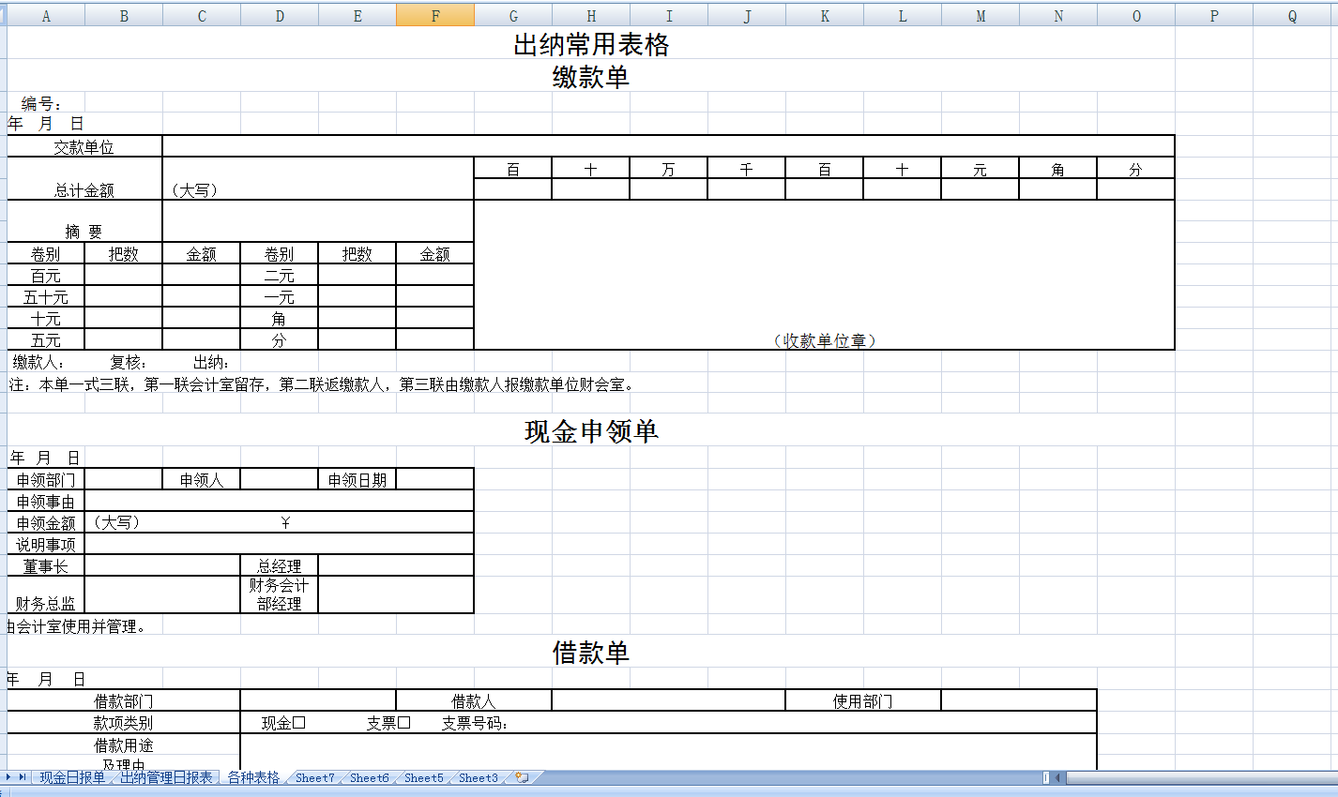
Task: Select the 交款单位 cell in the payment form
Action: pyautogui.click(x=84, y=145)
